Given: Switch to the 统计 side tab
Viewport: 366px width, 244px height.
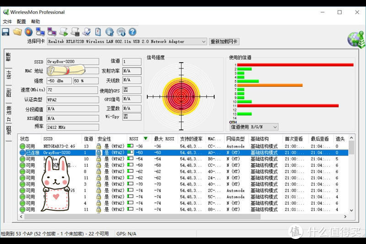Looking at the screenshot, I should (x=8, y=74).
